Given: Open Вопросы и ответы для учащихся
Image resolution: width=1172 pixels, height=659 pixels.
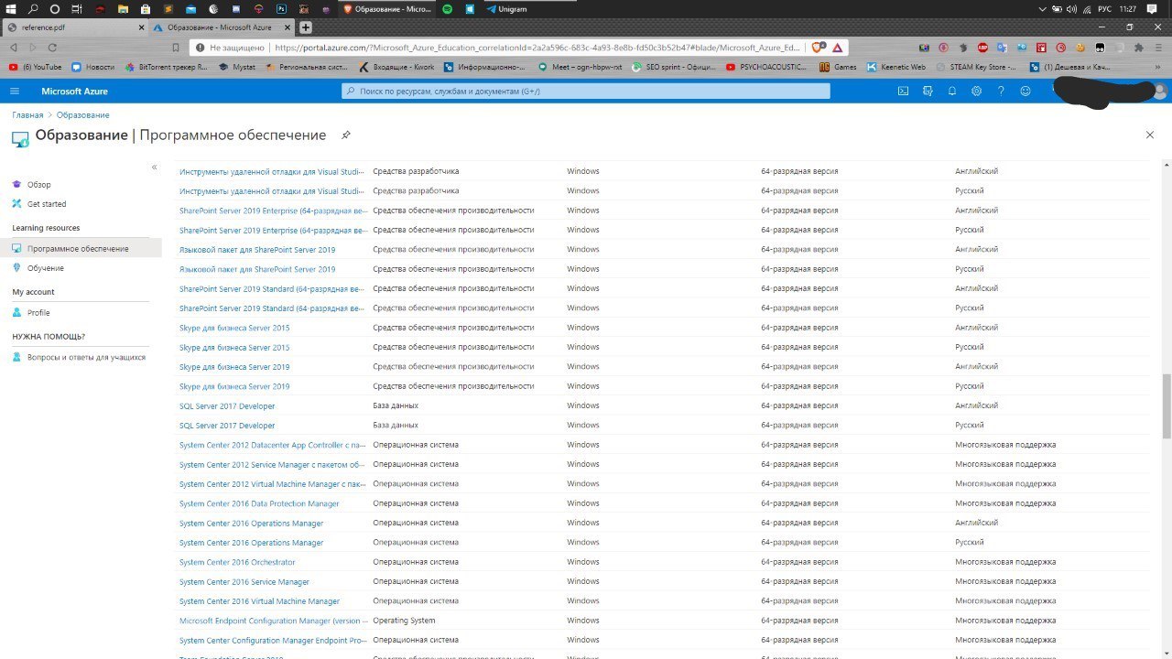Looking at the screenshot, I should click(x=86, y=357).
